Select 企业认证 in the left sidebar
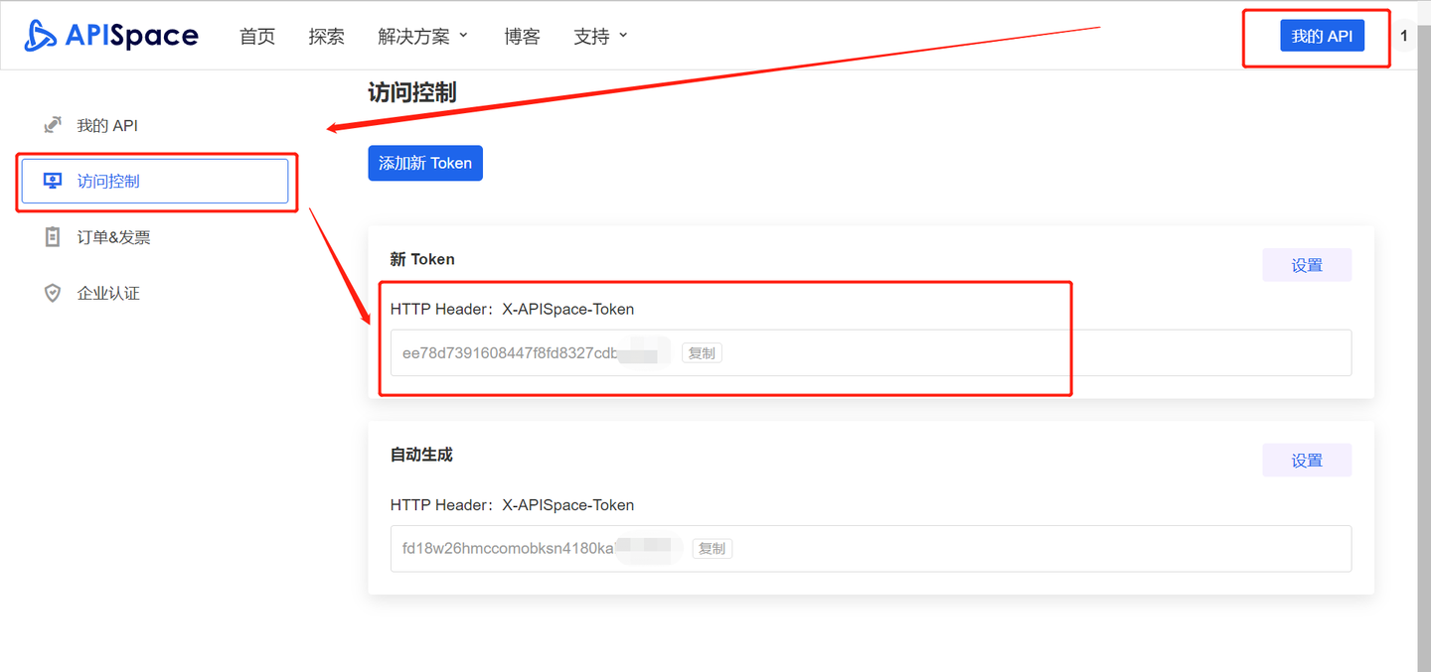Viewport: 1431px width, 672px height. click(109, 293)
